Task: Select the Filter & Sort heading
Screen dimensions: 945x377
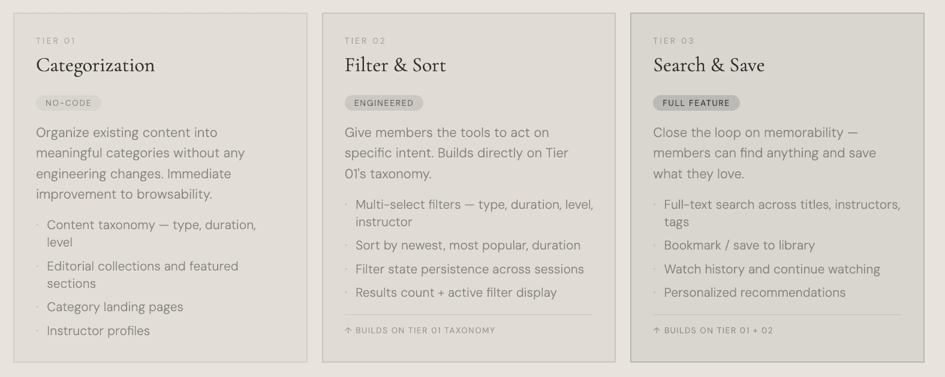Action: [x=395, y=65]
